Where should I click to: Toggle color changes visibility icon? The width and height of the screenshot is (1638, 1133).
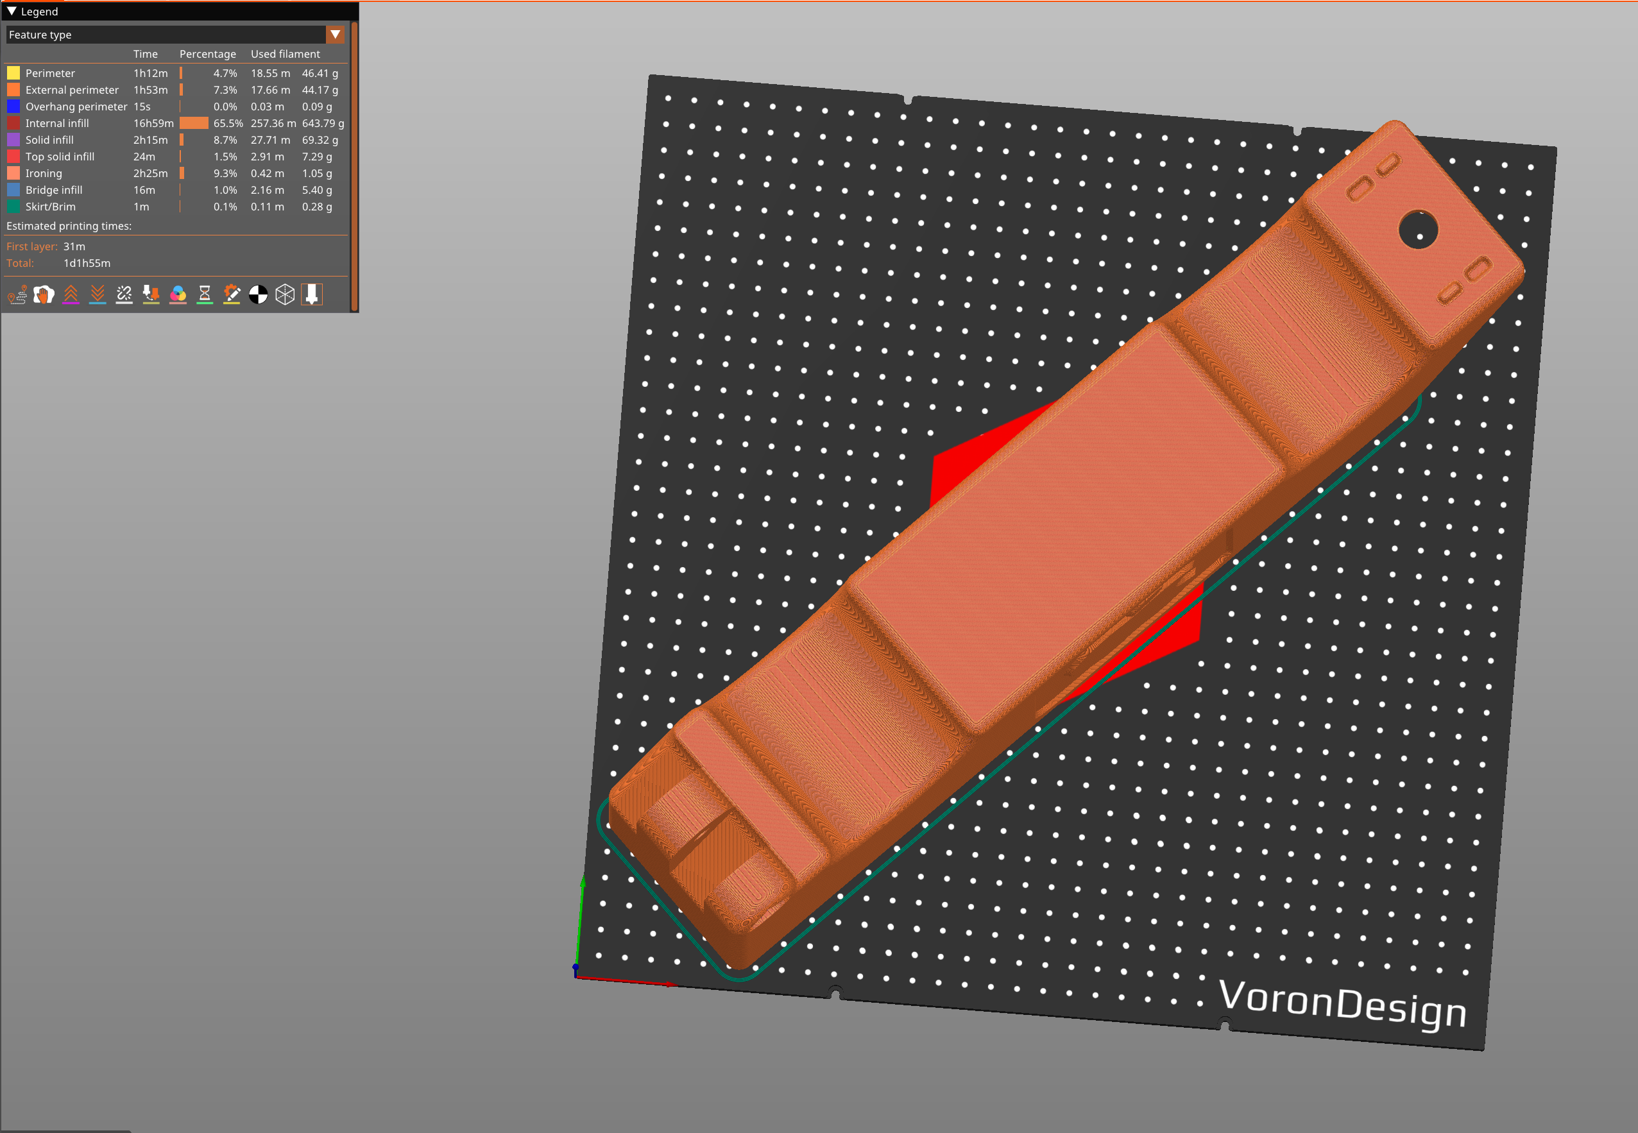[178, 294]
